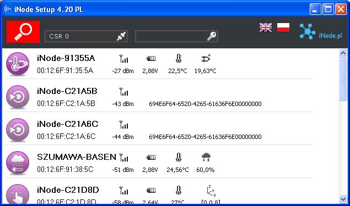Switch language to English with UK flag

pos(266,27)
